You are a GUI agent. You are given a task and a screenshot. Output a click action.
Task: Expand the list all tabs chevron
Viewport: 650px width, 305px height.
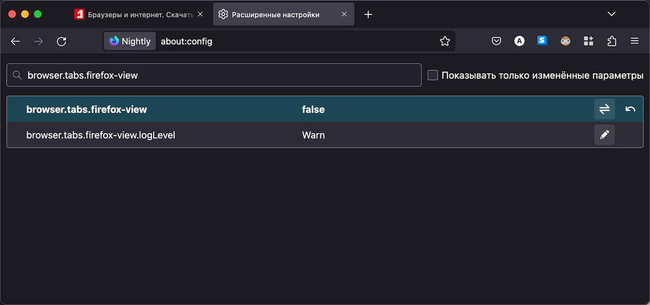(611, 14)
